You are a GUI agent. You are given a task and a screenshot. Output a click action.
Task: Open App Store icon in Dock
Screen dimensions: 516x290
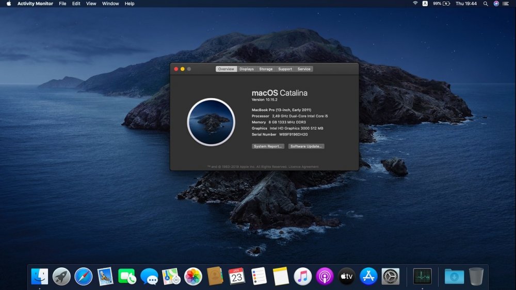368,276
